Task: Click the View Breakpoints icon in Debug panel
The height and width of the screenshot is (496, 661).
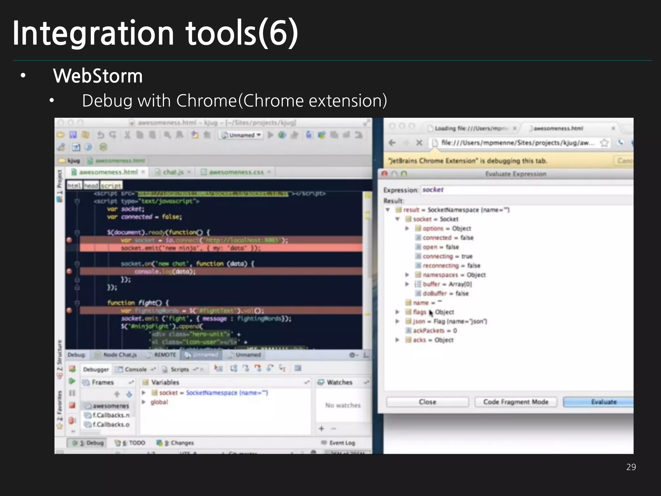Action: click(x=72, y=420)
